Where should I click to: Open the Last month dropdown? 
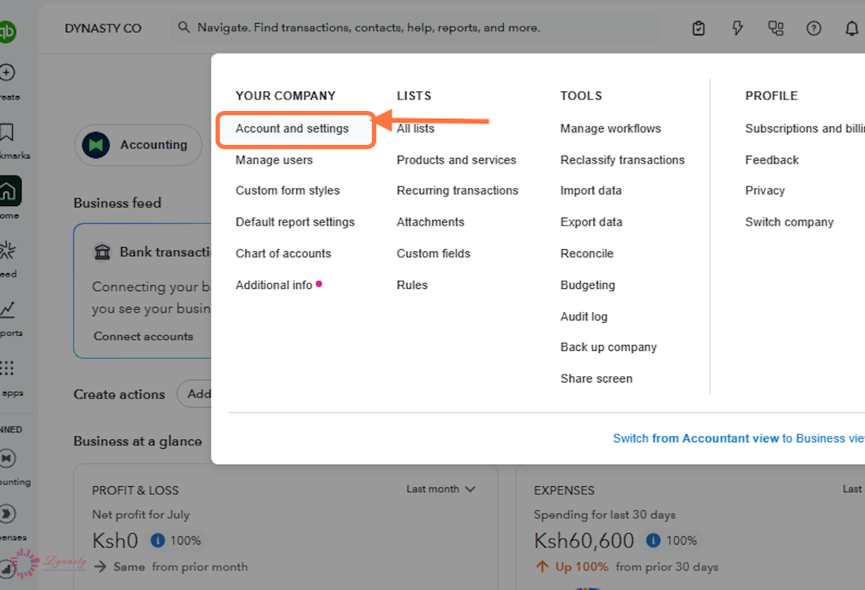pos(441,489)
